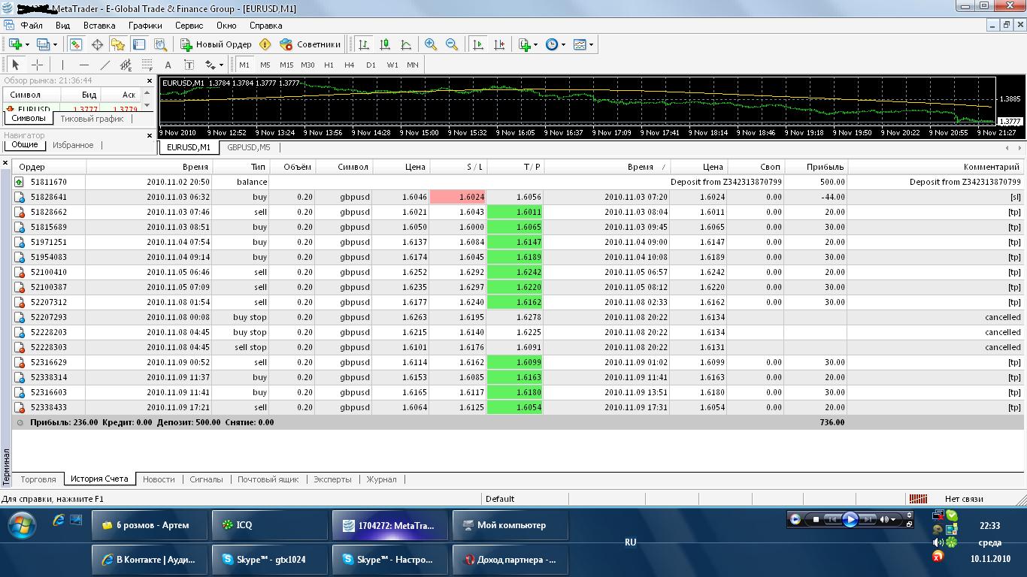Click the crosshair cursor tool
The height and width of the screenshot is (577, 1027).
[37, 65]
